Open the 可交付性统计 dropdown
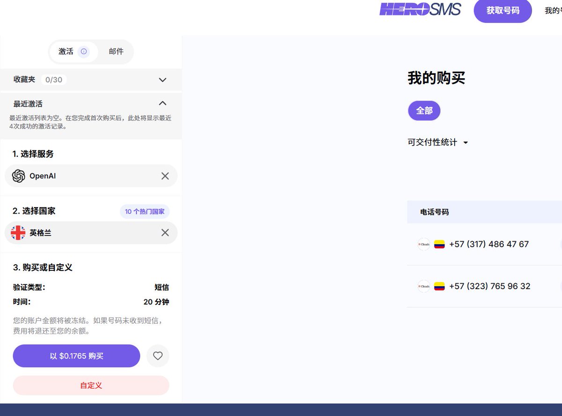The image size is (562, 416). (x=438, y=142)
